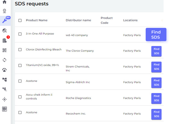Click the Product Name column header
This screenshot has height=124, width=170.
(x=37, y=20)
